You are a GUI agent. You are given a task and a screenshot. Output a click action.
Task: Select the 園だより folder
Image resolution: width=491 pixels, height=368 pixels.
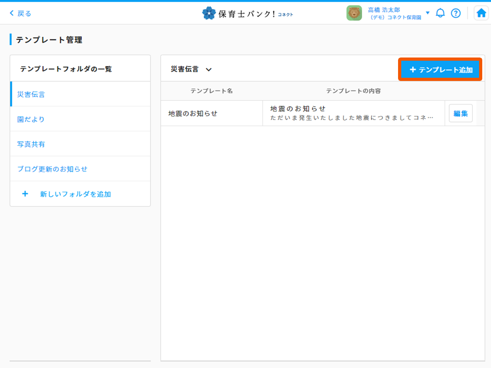31,119
